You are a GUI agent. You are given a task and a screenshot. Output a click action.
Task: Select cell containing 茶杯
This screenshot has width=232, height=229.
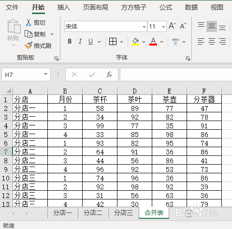100,99
